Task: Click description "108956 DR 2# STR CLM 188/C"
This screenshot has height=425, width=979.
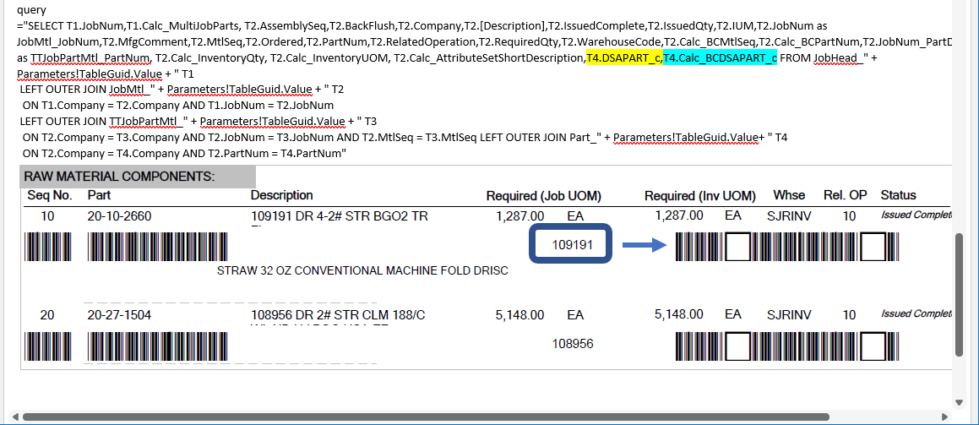Action: (338, 314)
